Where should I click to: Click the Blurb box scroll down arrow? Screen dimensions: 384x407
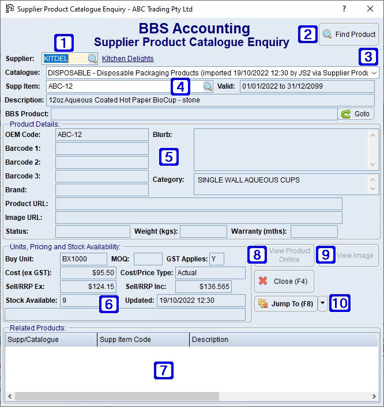point(372,165)
